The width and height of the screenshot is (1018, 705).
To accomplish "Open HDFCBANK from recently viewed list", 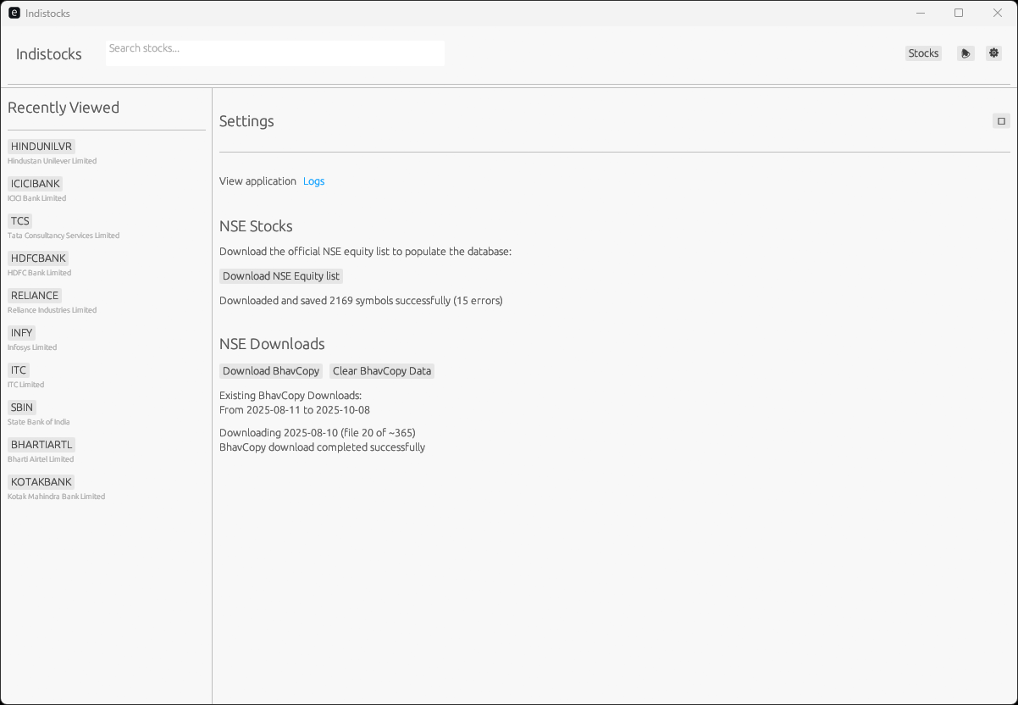I will (38, 258).
